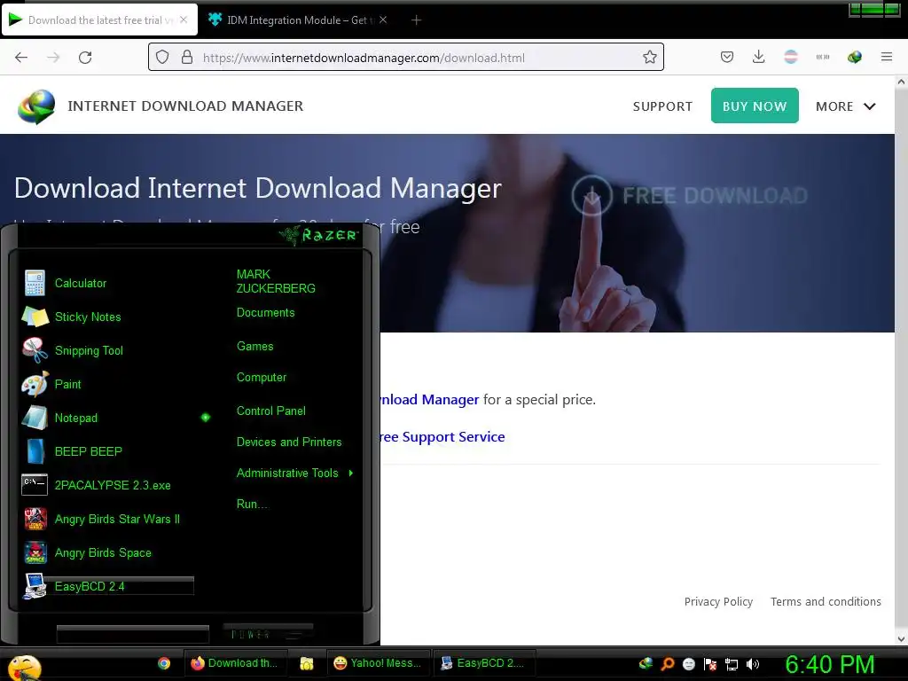Open the Snipping Tool
This screenshot has height=681, width=908.
pos(89,350)
